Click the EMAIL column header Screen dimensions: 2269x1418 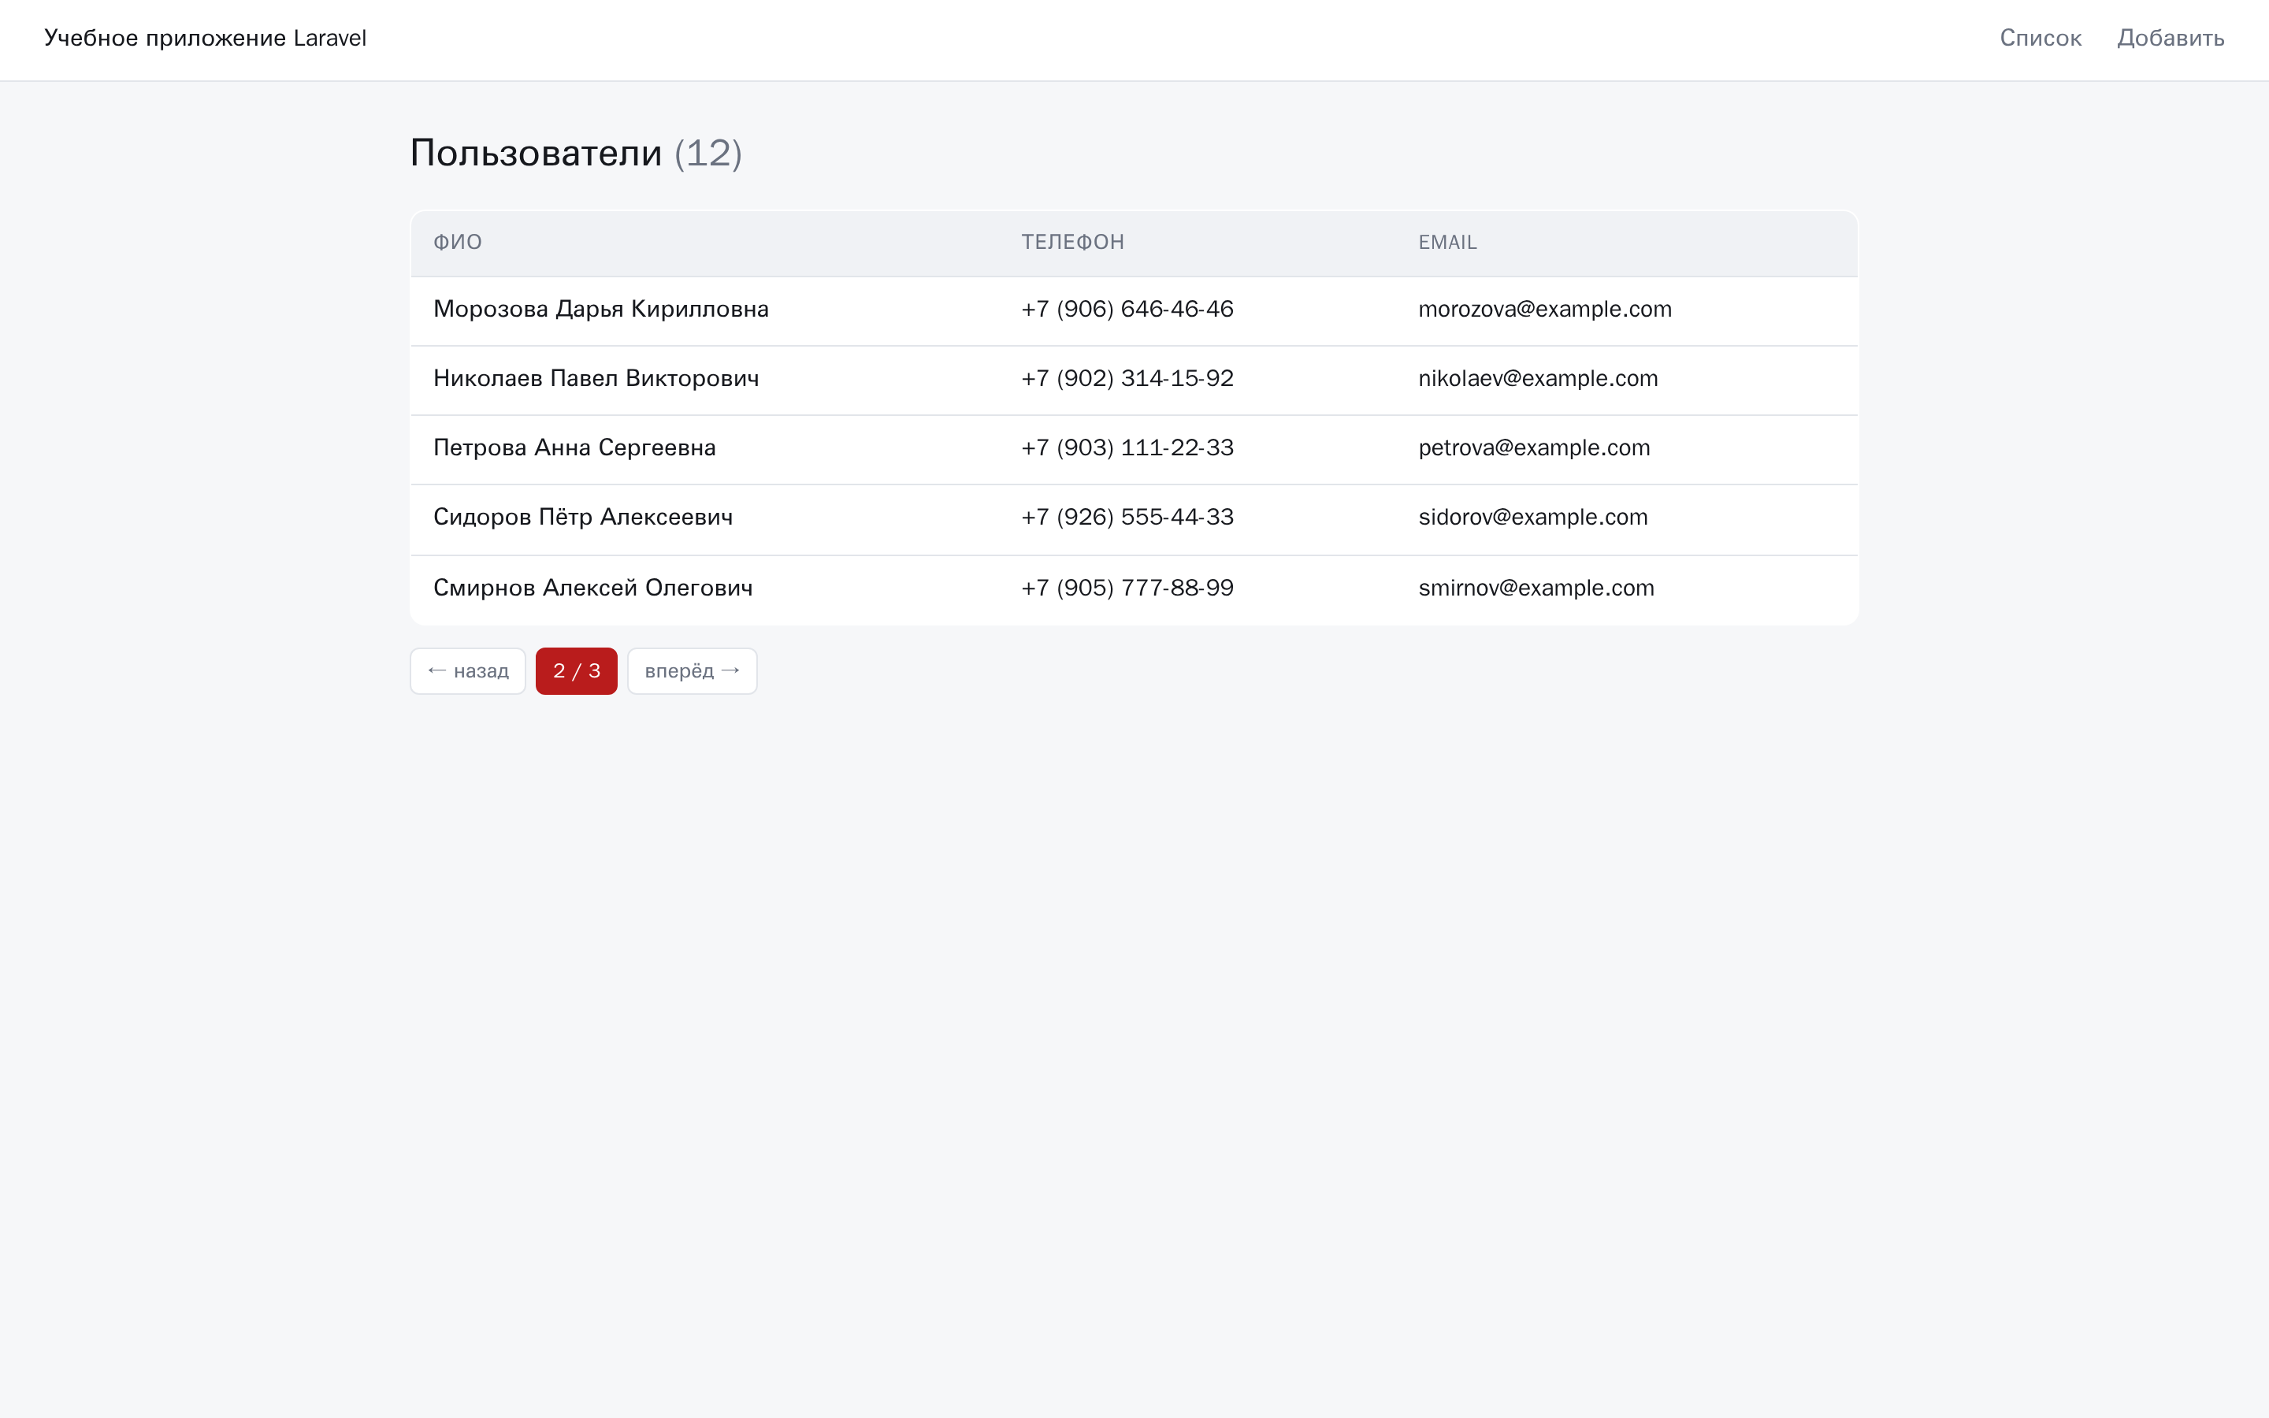point(1447,242)
